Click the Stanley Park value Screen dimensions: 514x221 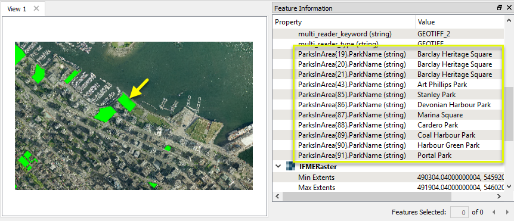[x=436, y=95]
